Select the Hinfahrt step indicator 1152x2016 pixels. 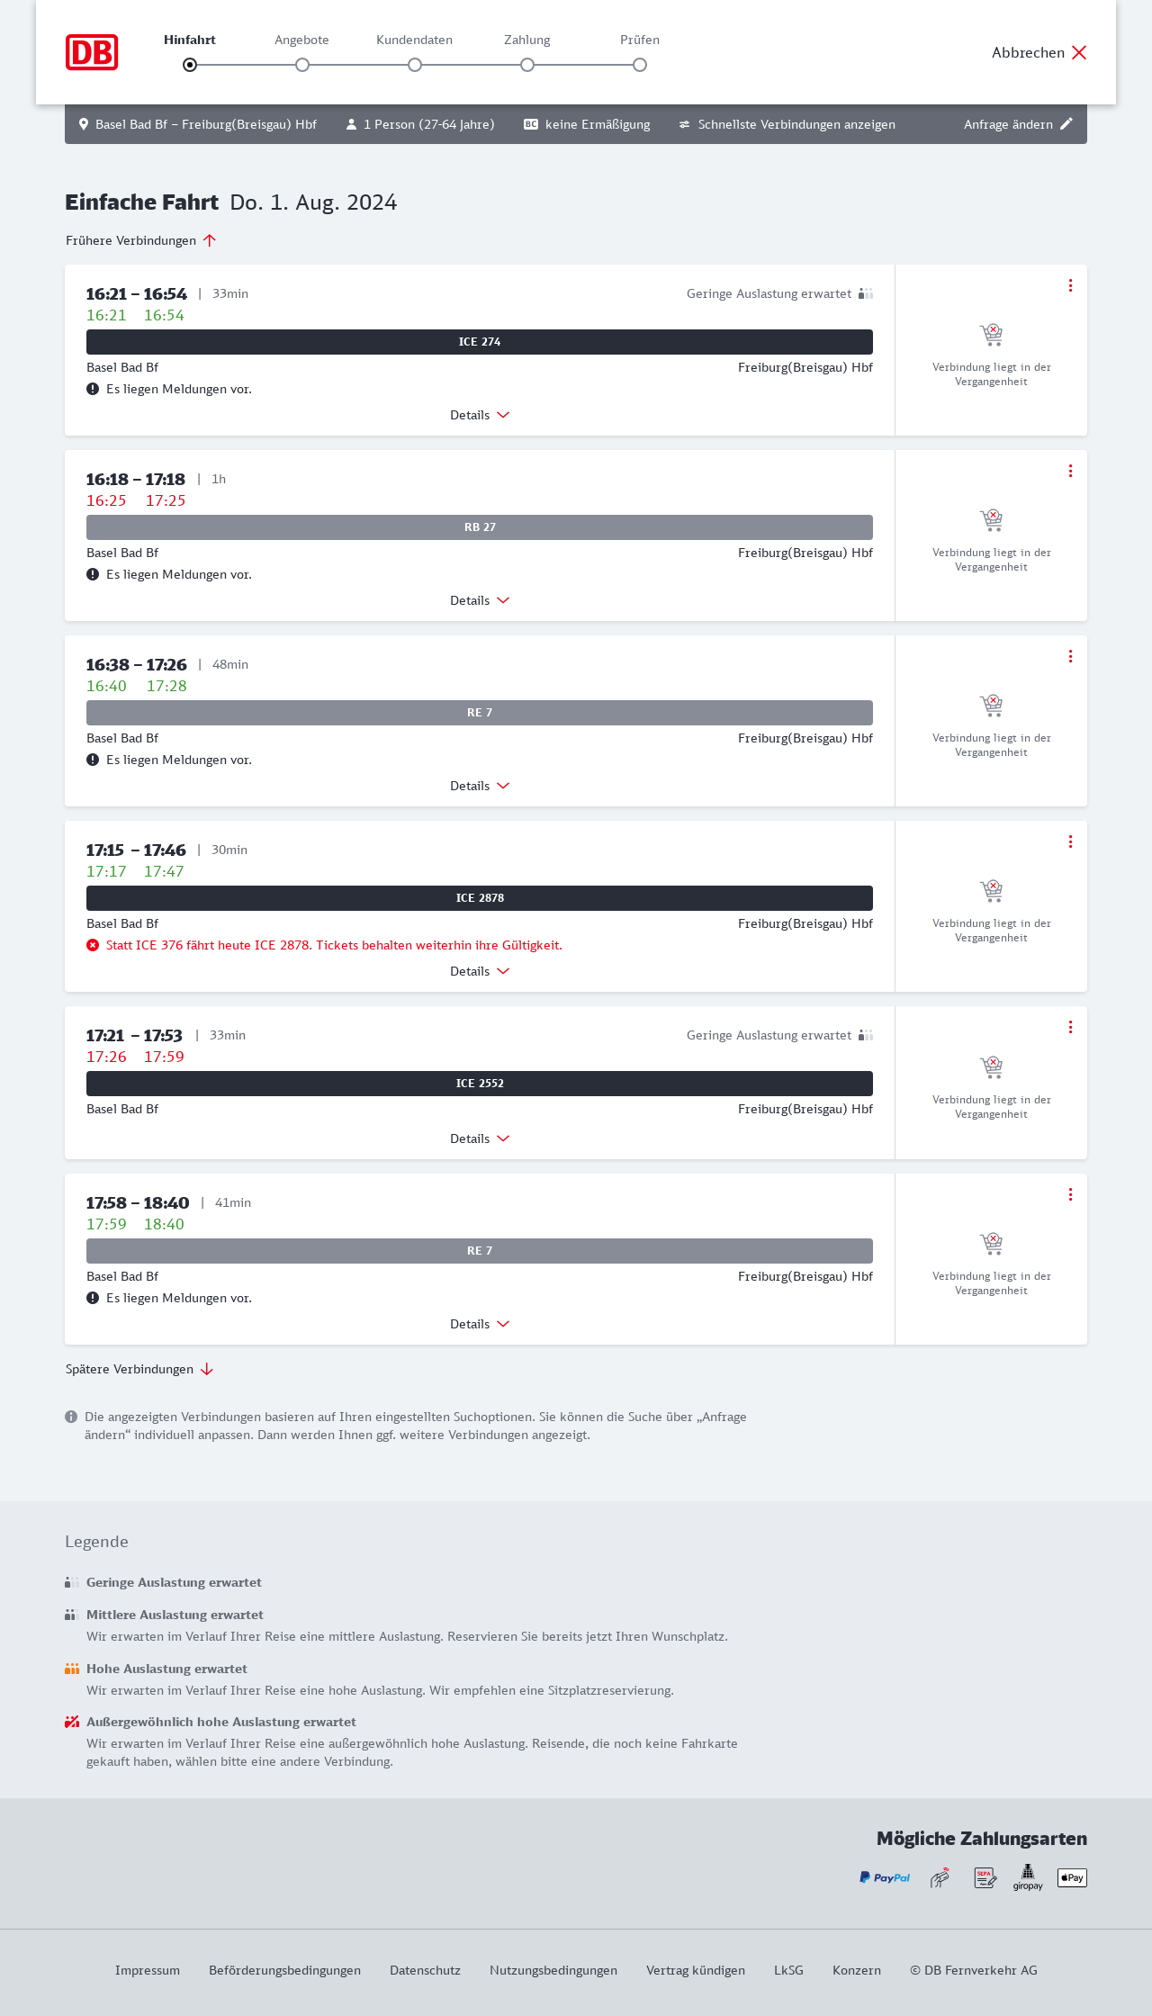click(190, 65)
